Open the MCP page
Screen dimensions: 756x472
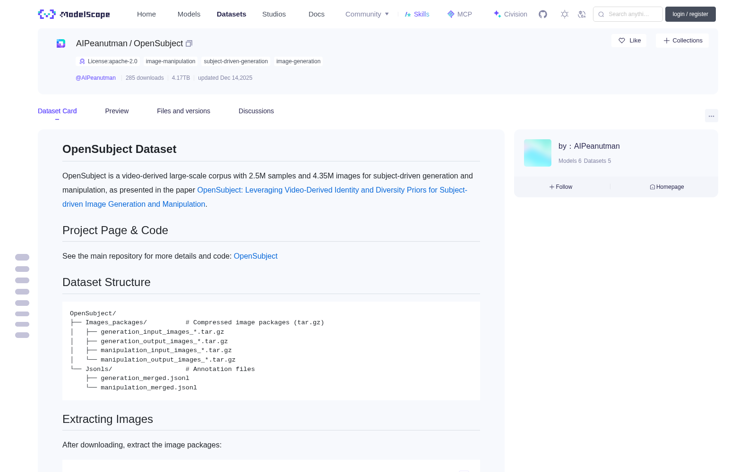tap(459, 14)
